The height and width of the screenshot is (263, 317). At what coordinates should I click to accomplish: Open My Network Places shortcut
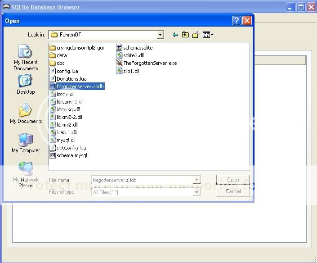coord(26,175)
